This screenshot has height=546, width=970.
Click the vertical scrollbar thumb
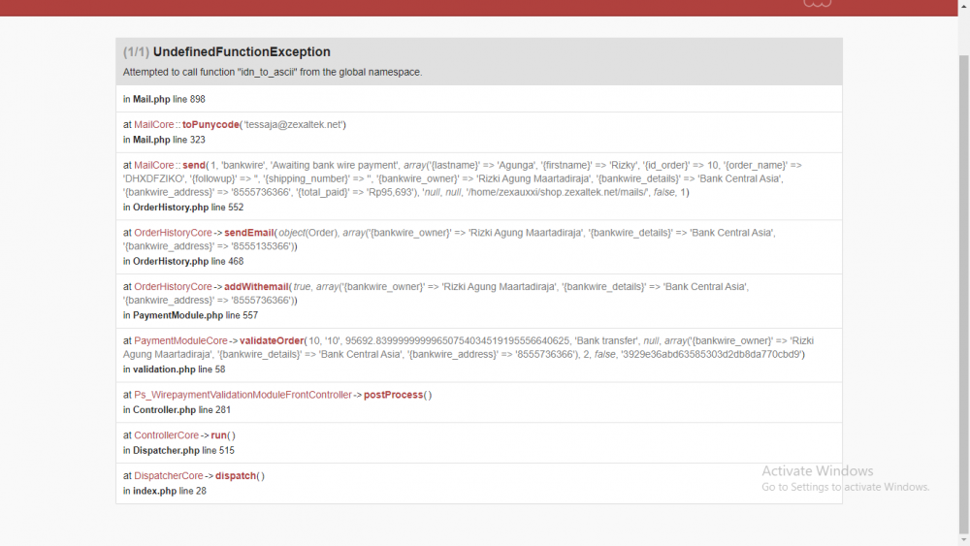(964, 294)
